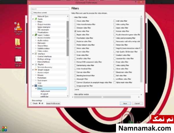The width and height of the screenshot is (174, 133).
Task: Click the filters panel vertical scrollbar
Action: [x=141, y=50]
